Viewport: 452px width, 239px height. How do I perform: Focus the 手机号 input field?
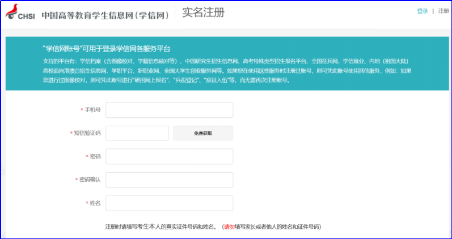tap(169, 110)
